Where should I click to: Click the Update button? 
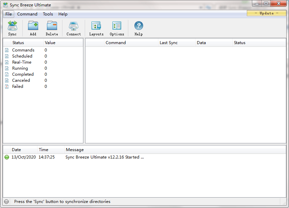(x=266, y=13)
